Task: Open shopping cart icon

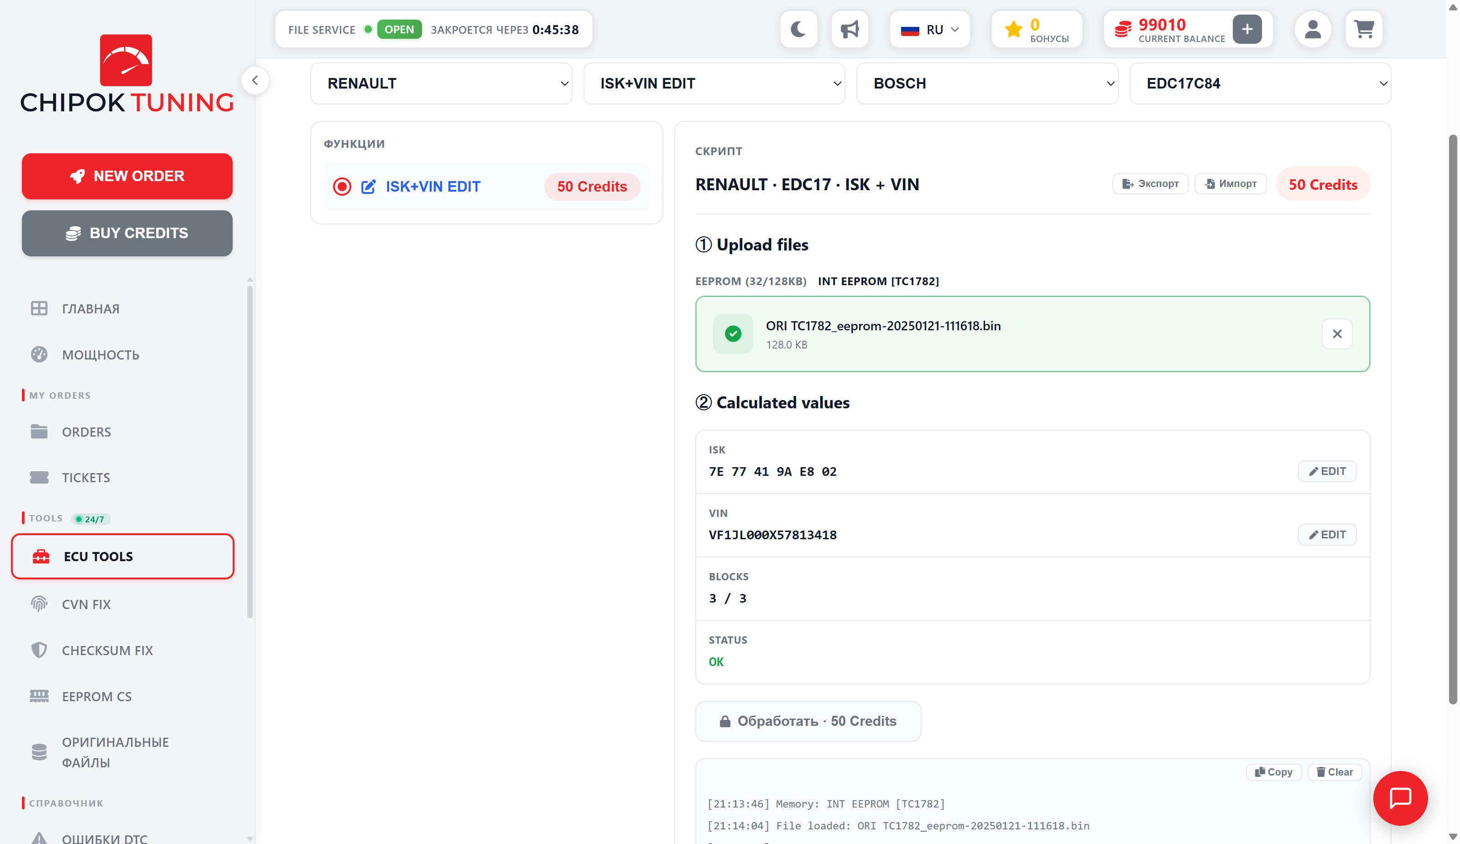Action: click(1364, 29)
